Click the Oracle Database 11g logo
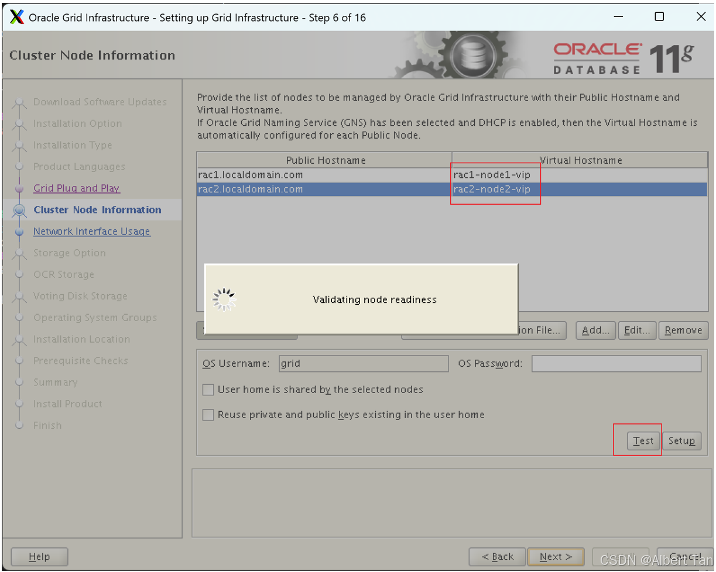 coord(624,58)
